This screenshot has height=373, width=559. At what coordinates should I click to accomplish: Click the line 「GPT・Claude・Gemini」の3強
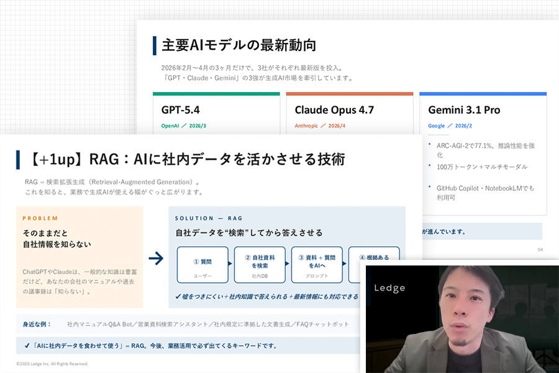point(257,78)
